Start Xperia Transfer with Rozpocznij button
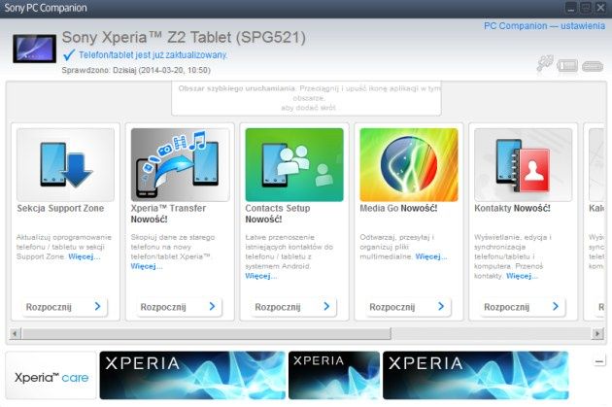This screenshot has width=612, height=407. tap(179, 307)
